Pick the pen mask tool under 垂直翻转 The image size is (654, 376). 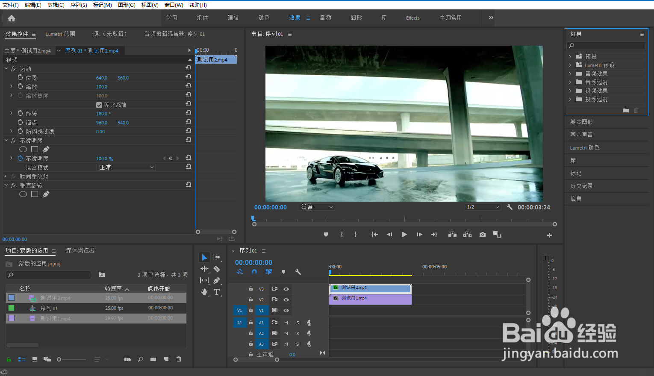(46, 194)
